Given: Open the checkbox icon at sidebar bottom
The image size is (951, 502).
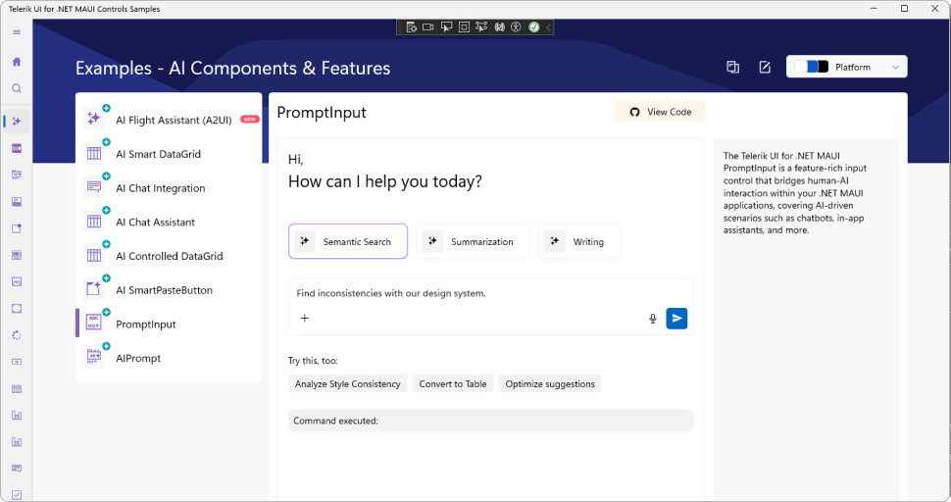Looking at the screenshot, I should [x=17, y=495].
